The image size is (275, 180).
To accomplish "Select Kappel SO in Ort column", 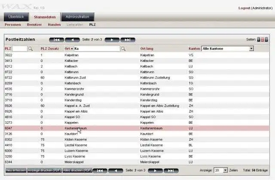I will tap(72, 117).
